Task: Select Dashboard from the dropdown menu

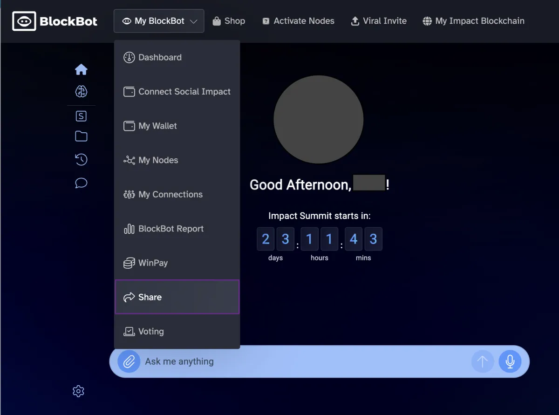Action: [x=177, y=57]
